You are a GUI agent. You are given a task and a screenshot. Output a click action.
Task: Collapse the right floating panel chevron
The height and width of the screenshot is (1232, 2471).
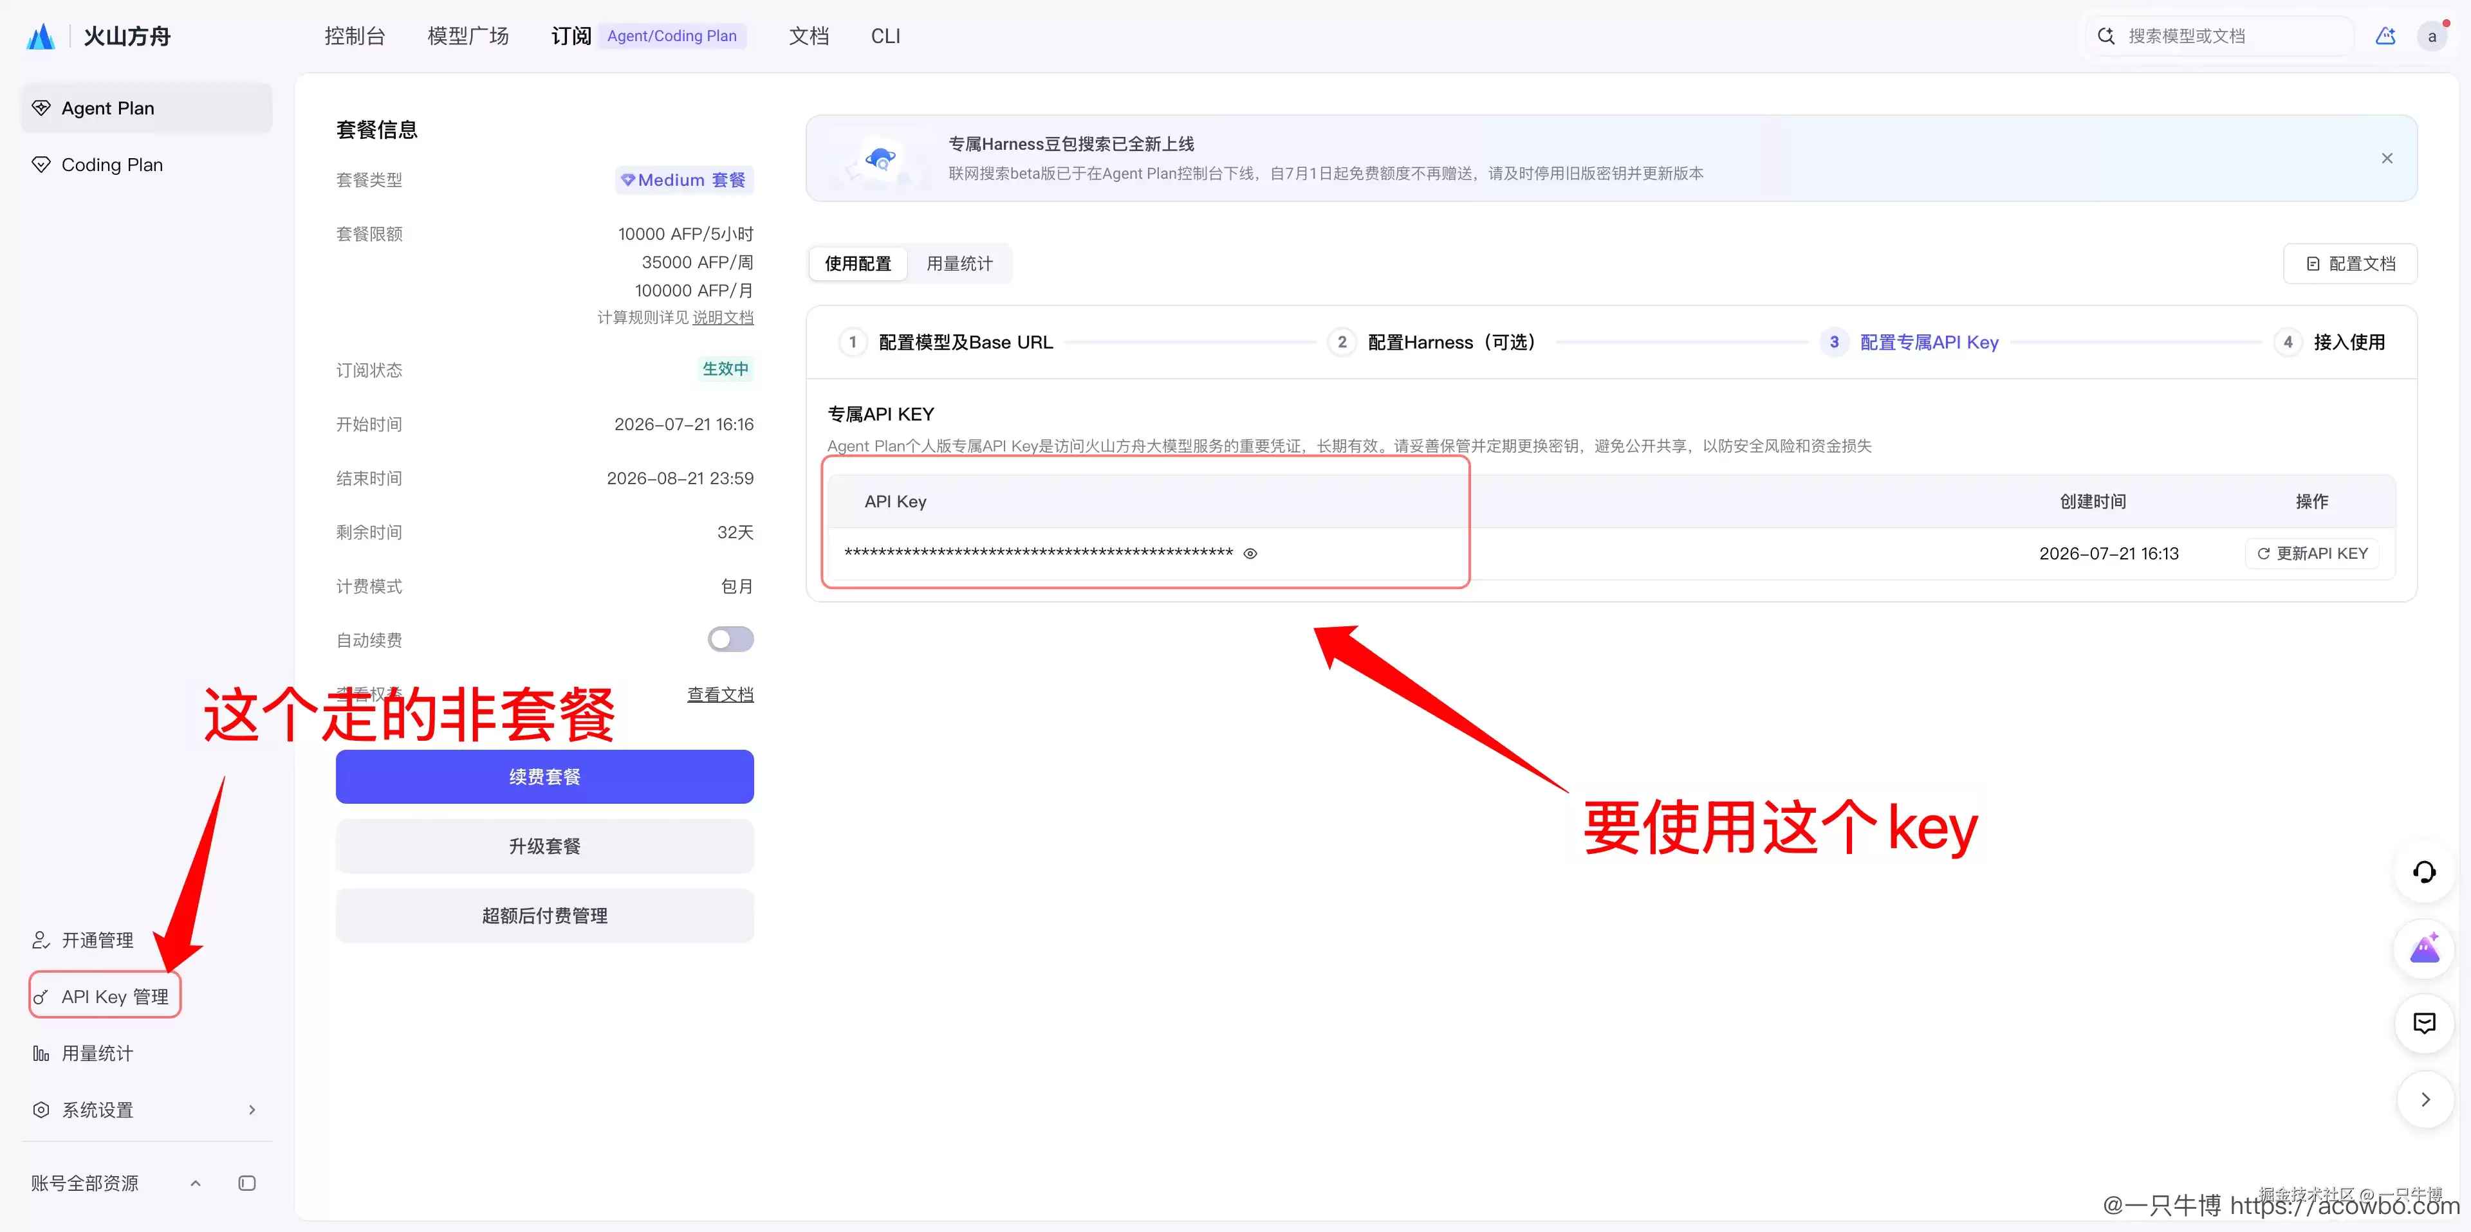[x=2424, y=1100]
